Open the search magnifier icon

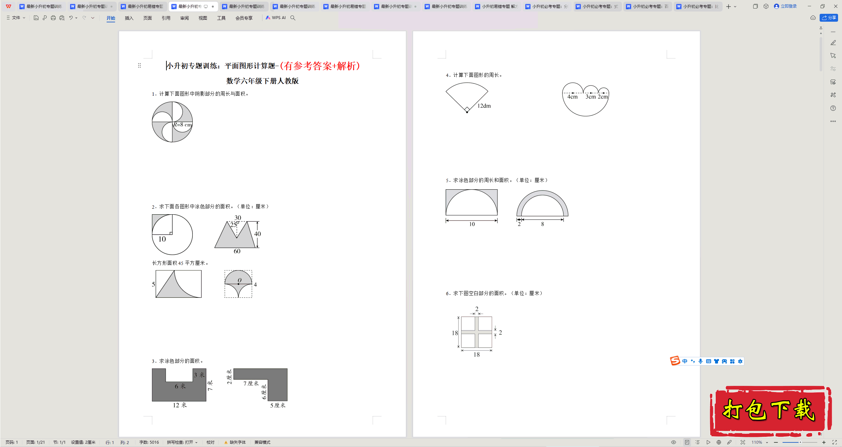point(293,18)
